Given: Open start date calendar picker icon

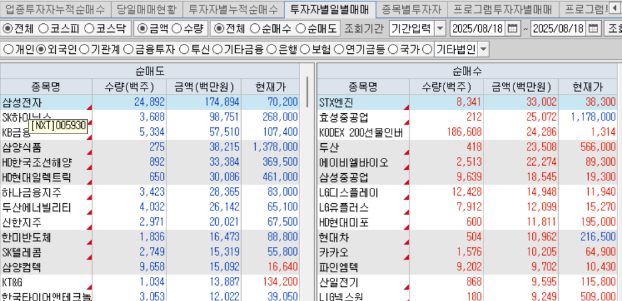Looking at the screenshot, I should (x=513, y=29).
